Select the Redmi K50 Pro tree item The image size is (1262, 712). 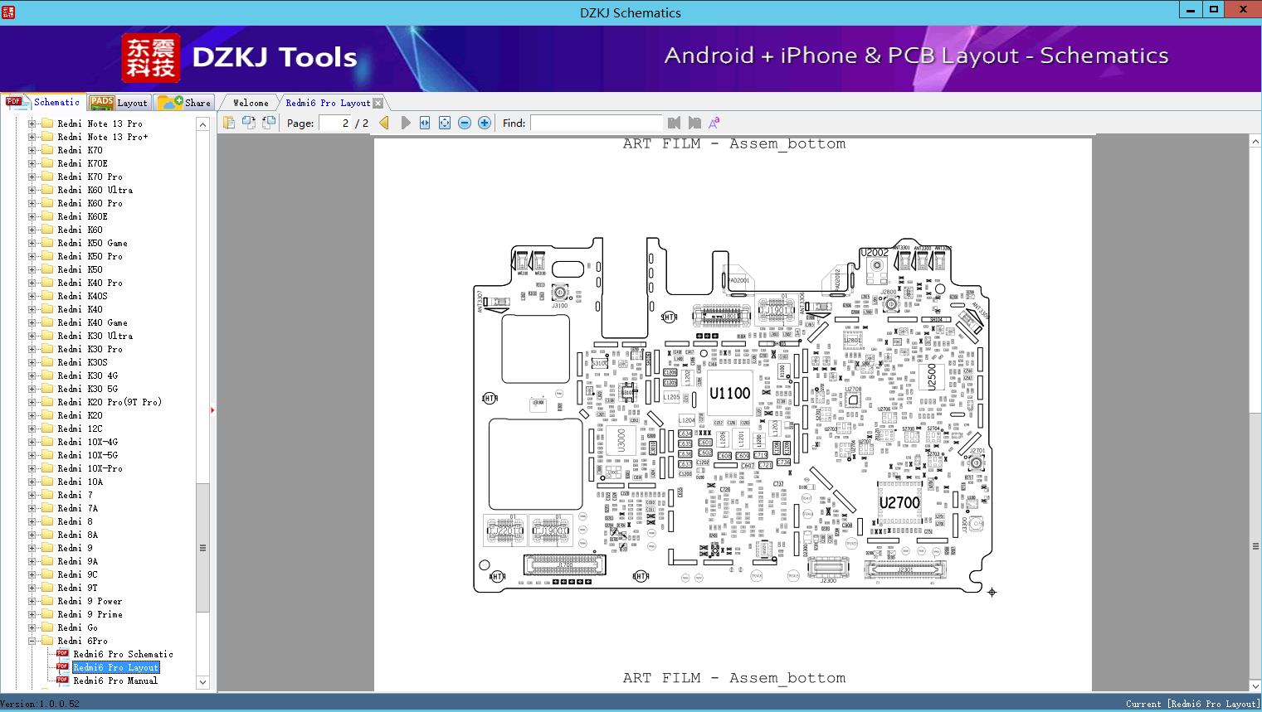pyautogui.click(x=90, y=256)
